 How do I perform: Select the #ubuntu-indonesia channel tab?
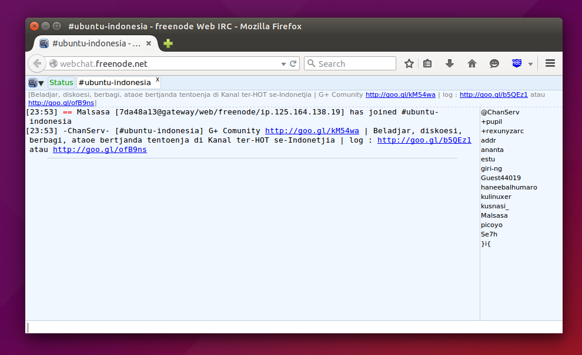115,82
